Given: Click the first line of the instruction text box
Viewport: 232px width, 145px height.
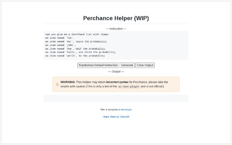Looking at the screenshot, I should point(77,34).
